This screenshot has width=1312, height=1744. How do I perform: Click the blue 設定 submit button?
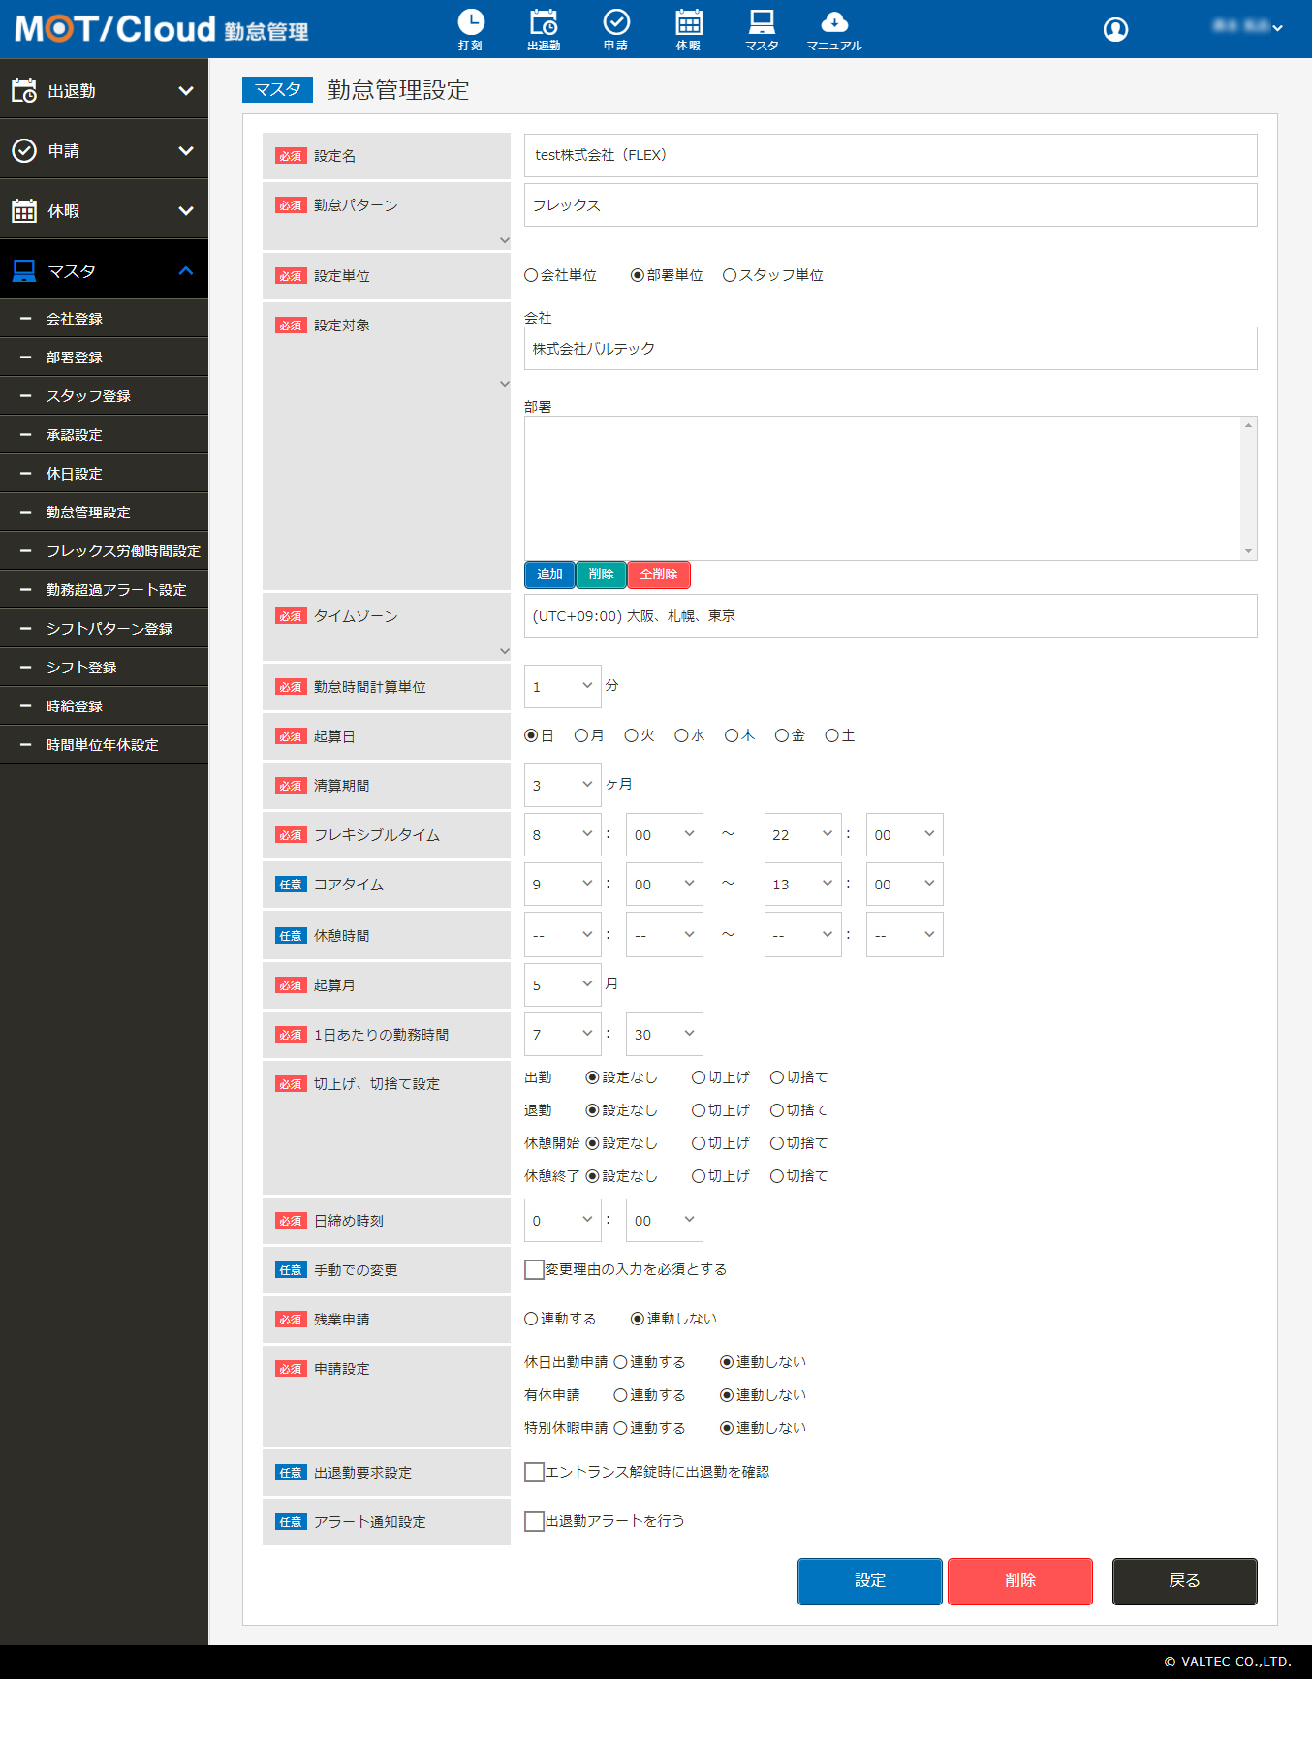click(869, 1581)
